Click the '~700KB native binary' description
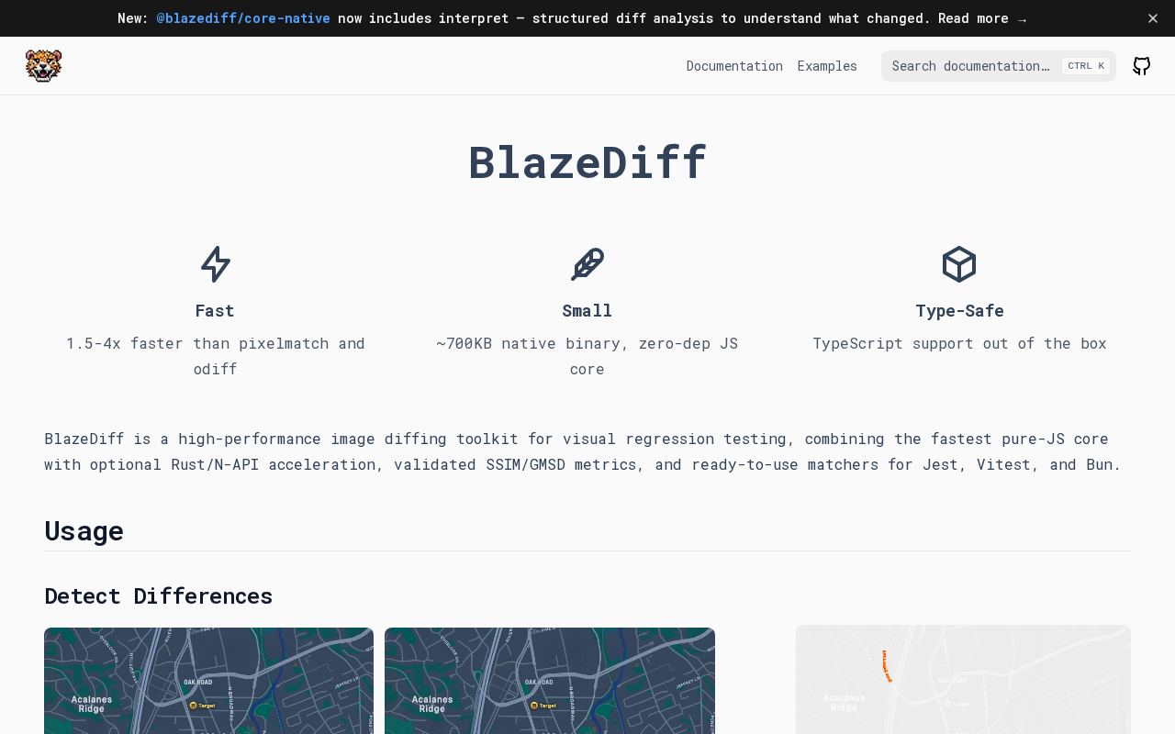 click(587, 356)
